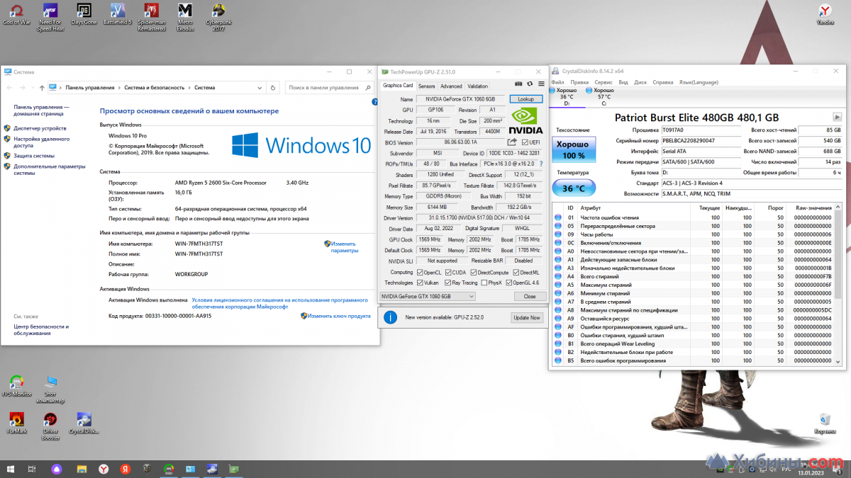Select the Часы работы attribute row
The width and height of the screenshot is (851, 478).
[x=694, y=234]
